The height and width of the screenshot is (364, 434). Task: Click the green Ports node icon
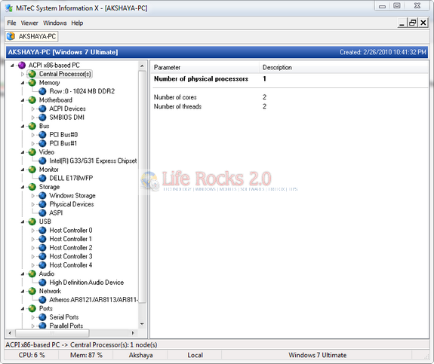tap(32, 308)
